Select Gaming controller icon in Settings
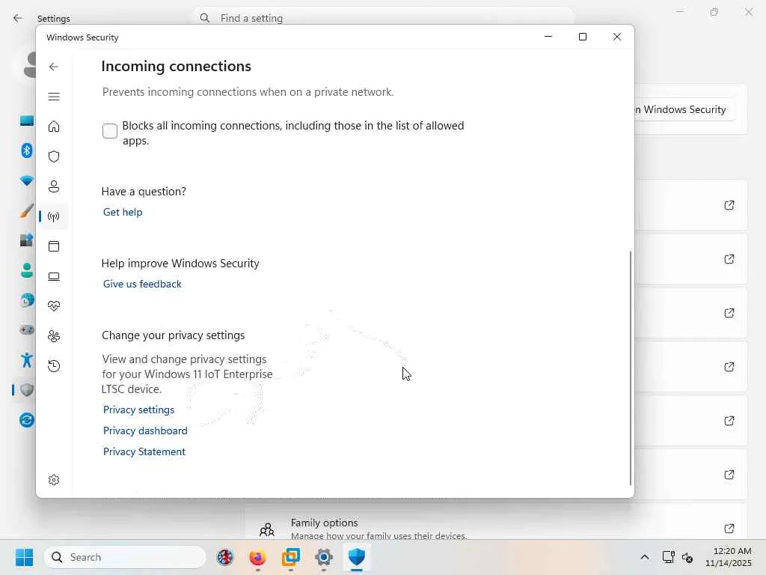Screen dimensions: 766x575 tap(27, 330)
